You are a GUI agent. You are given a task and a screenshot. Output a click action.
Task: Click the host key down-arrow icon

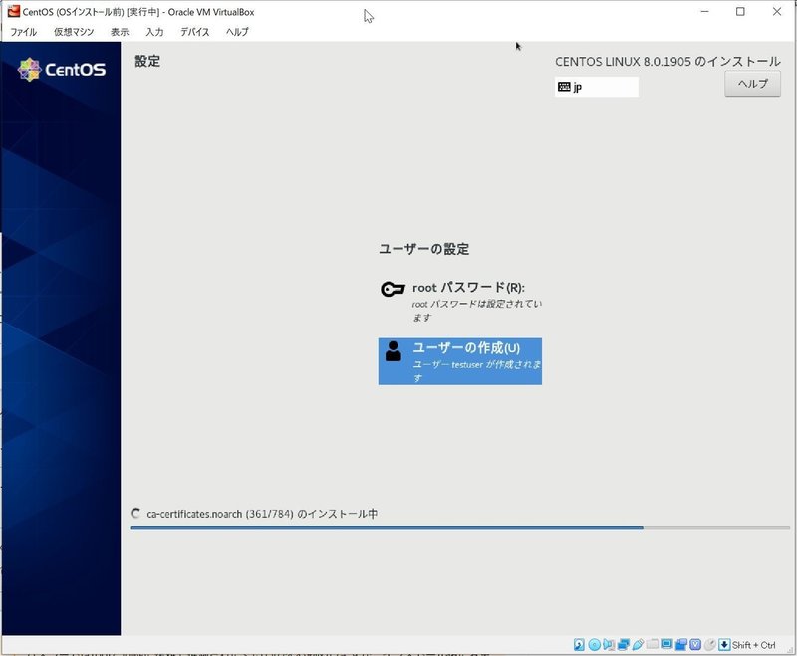click(x=724, y=645)
